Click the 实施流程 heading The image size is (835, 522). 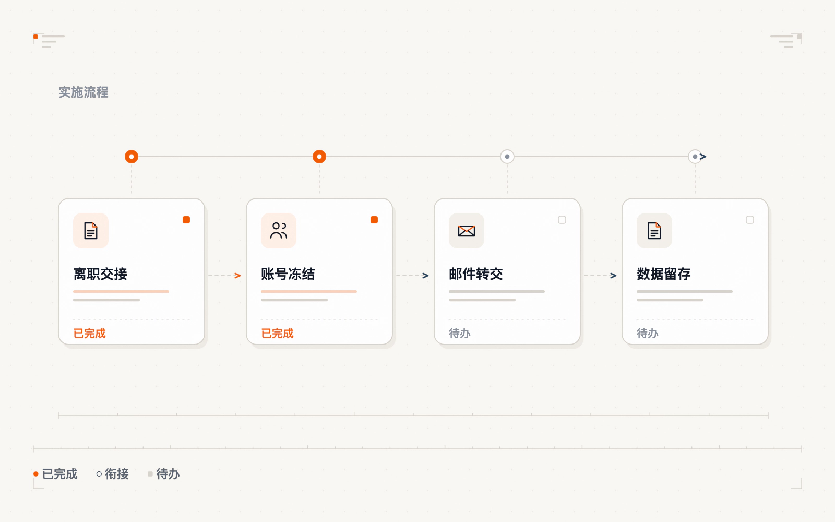[x=83, y=92]
